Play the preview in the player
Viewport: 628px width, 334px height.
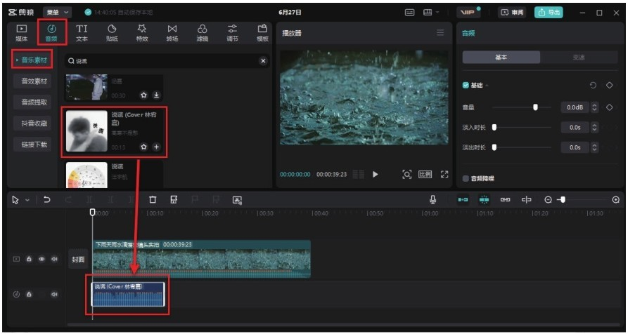point(376,174)
